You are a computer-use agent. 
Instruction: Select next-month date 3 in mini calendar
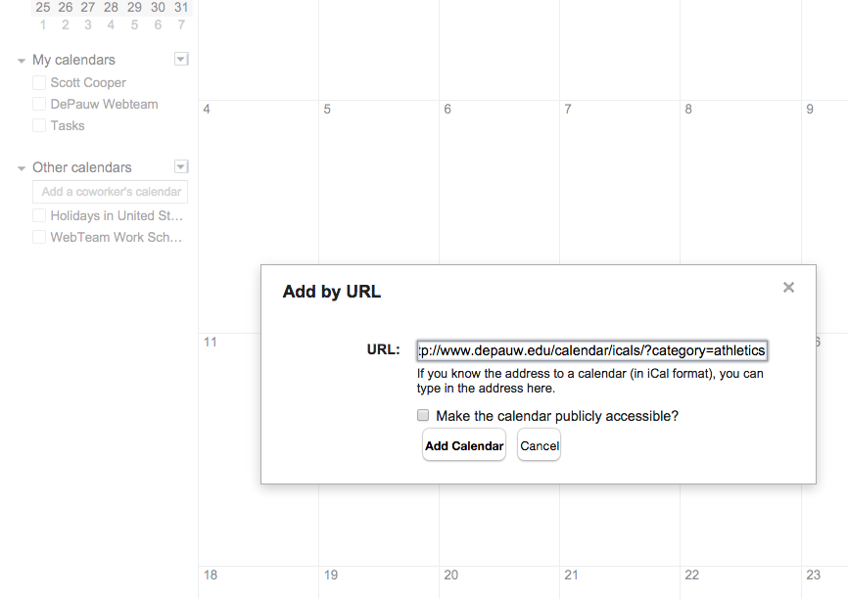click(x=88, y=24)
